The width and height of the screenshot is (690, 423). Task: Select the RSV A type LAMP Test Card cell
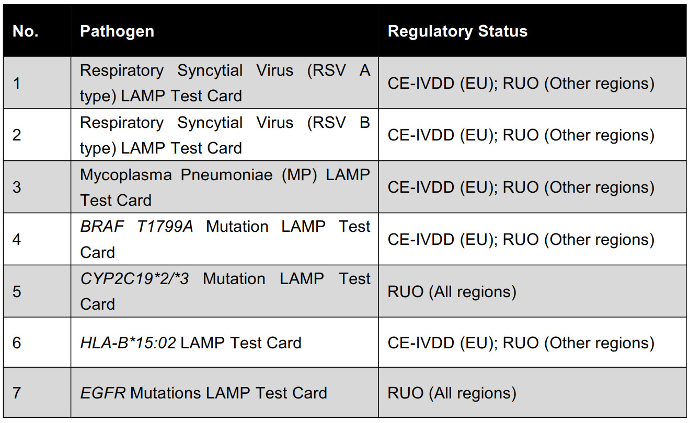click(x=225, y=83)
